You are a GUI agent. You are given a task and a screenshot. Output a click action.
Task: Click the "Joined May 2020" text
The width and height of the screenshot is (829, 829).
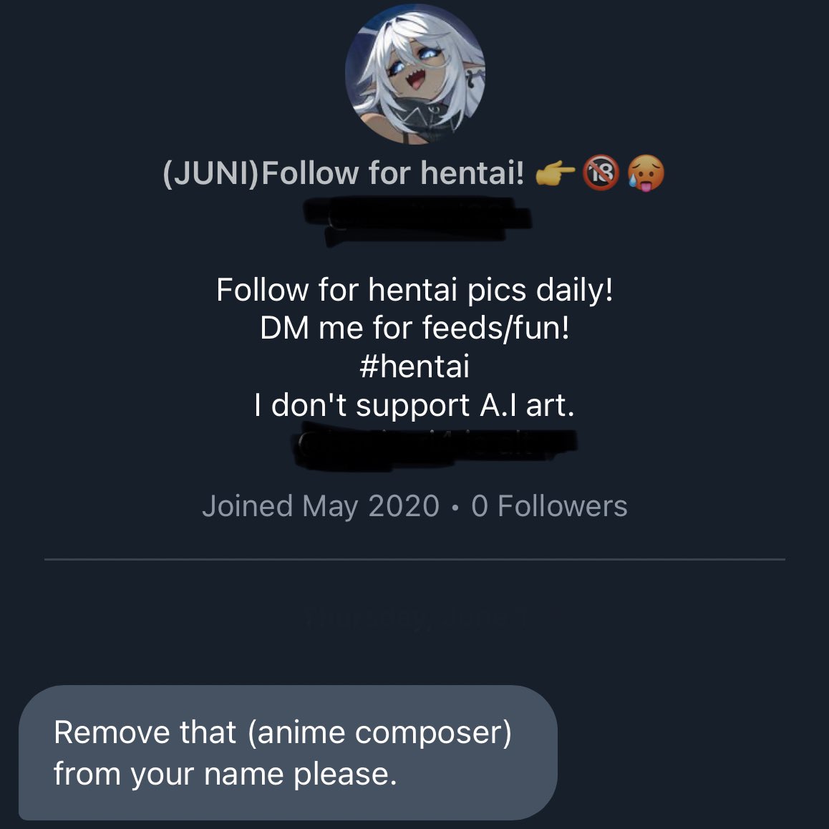point(320,506)
